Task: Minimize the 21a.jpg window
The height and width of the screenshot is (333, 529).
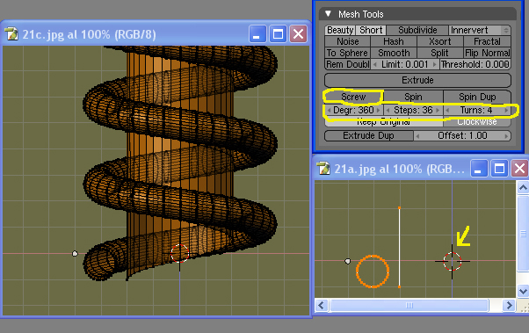Action: point(479,169)
